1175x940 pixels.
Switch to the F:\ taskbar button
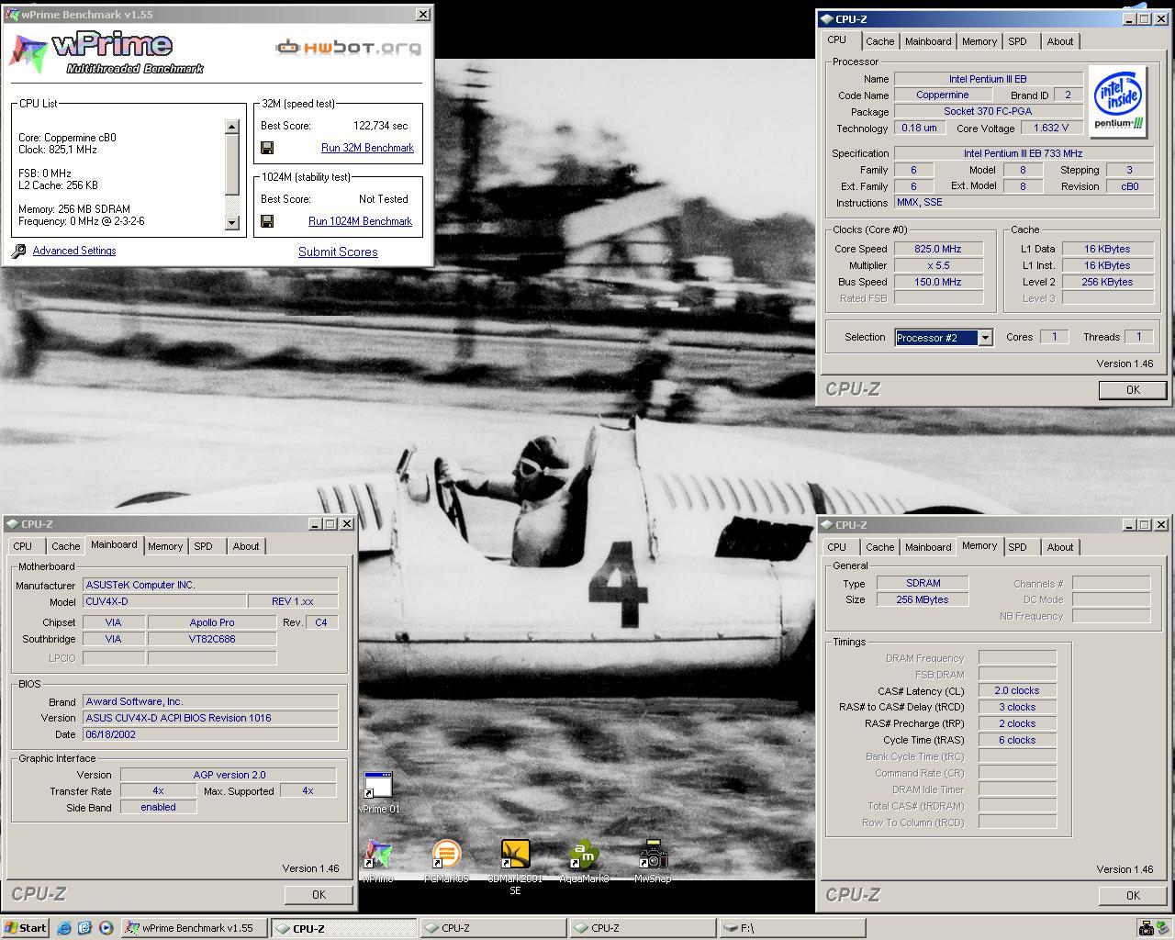791,928
